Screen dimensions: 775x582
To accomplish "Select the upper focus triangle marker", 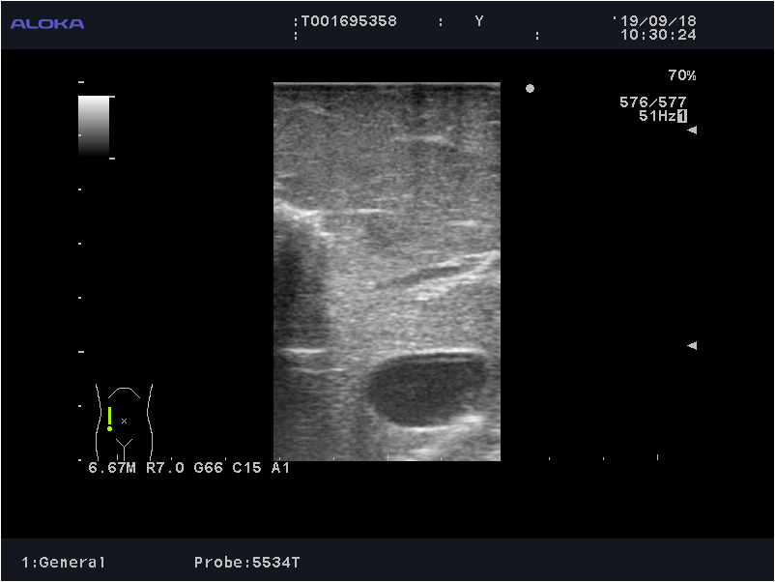I will pyautogui.click(x=692, y=131).
